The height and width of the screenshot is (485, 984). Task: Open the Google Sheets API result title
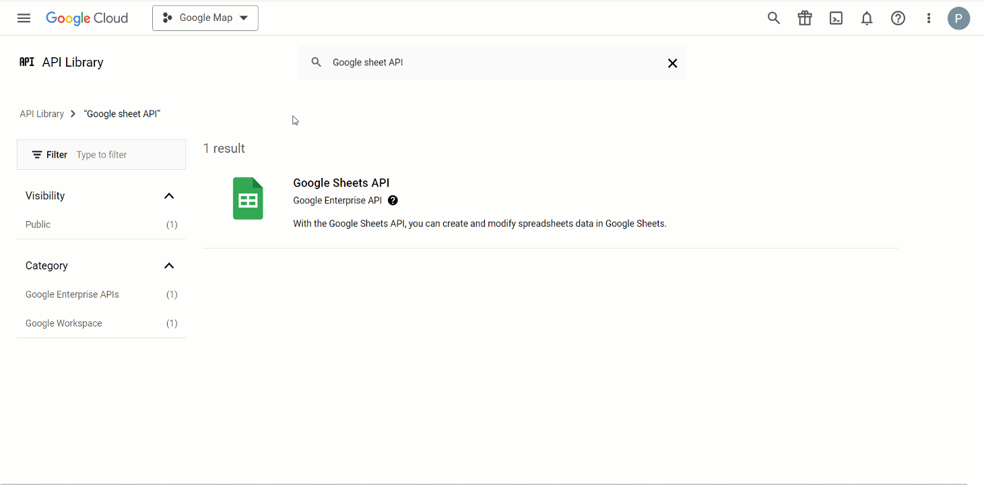341,183
